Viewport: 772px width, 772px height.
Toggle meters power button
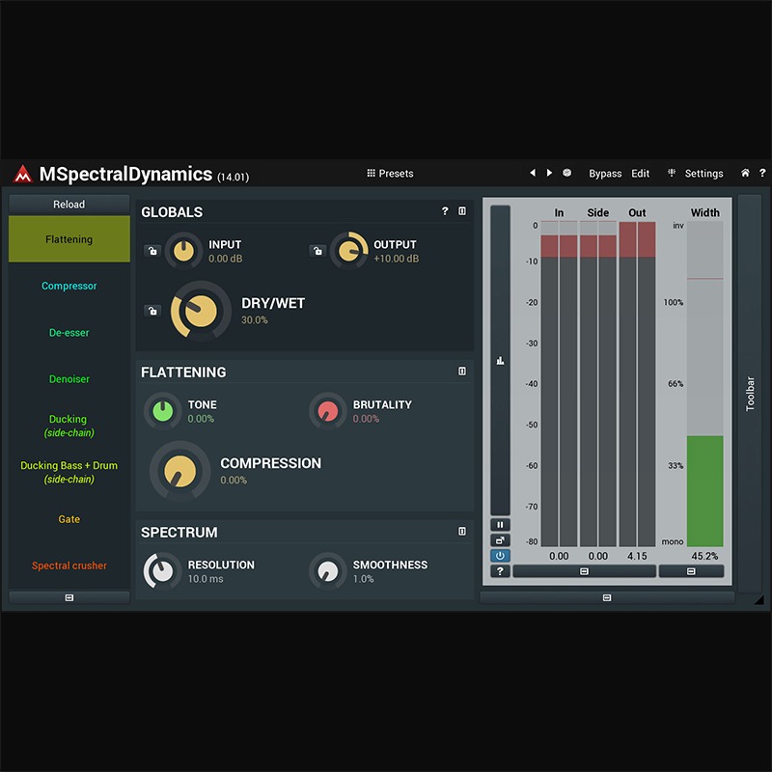click(x=500, y=556)
